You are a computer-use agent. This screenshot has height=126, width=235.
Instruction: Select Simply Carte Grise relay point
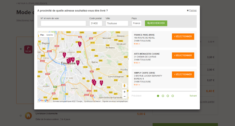(183, 74)
